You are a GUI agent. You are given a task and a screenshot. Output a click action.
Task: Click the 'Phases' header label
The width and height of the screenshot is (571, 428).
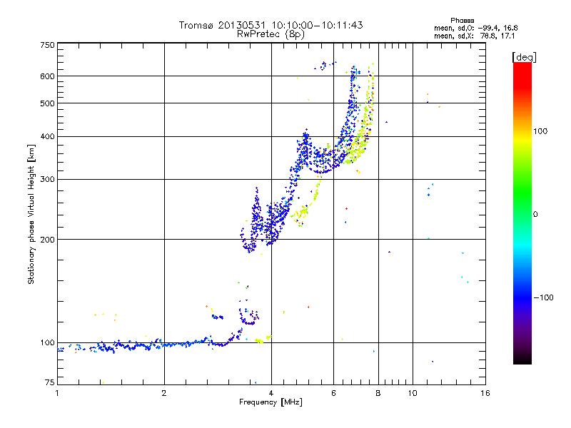pos(462,21)
